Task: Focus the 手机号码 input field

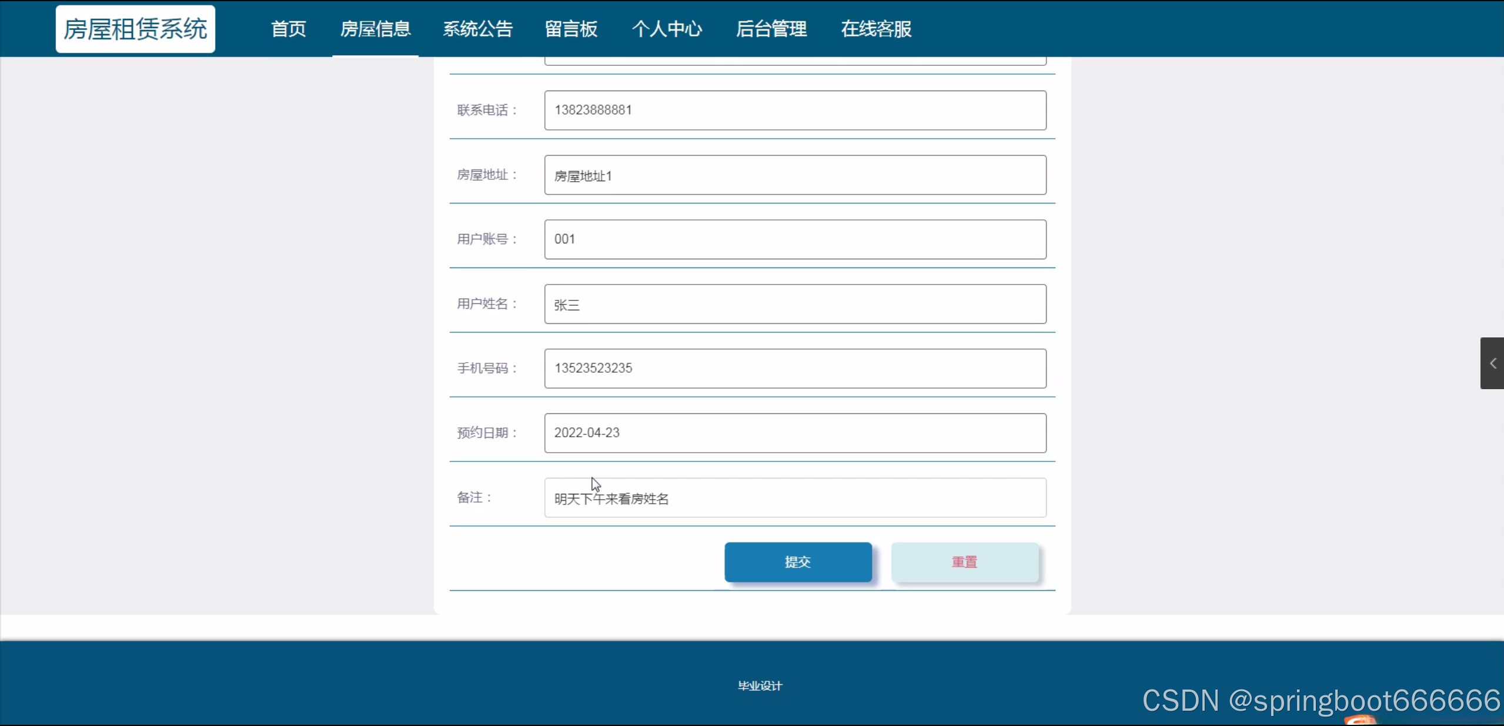Action: coord(795,369)
